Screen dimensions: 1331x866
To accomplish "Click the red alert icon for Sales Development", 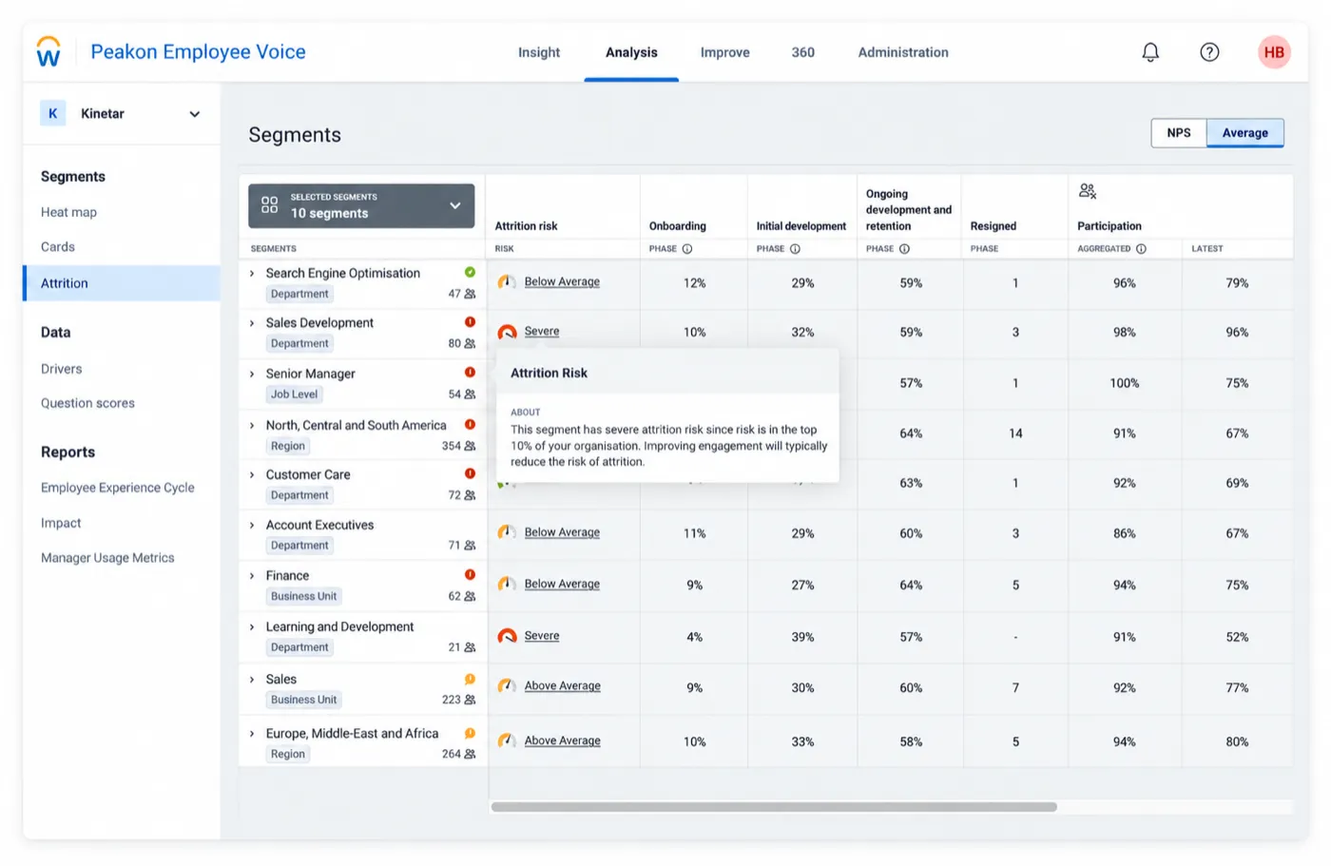I will [470, 322].
